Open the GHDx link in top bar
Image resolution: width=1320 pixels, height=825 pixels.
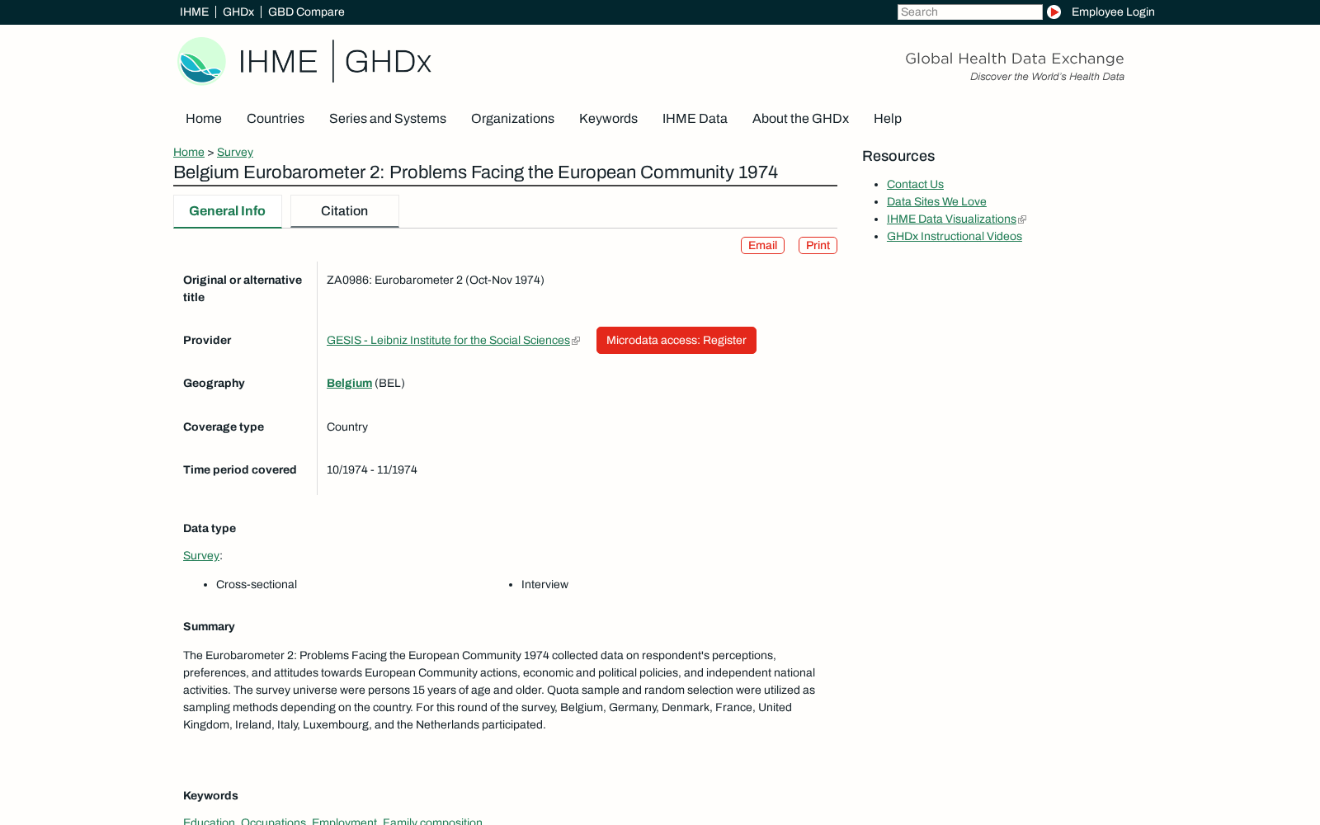pos(238,12)
